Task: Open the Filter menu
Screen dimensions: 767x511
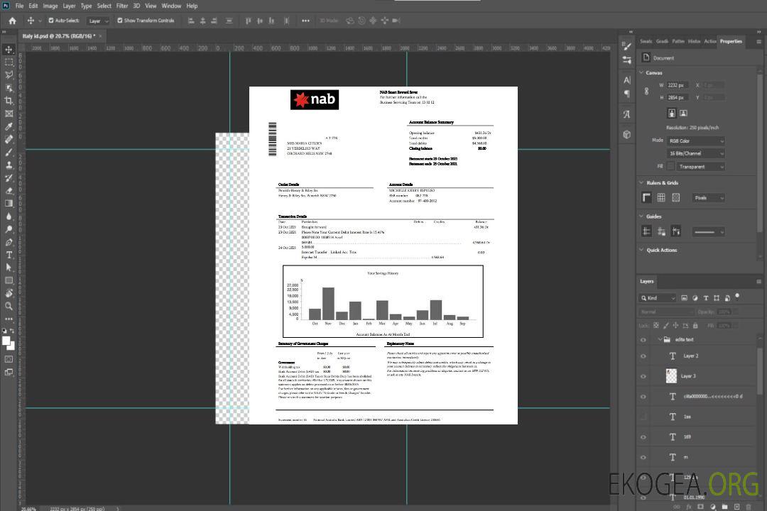Action: click(122, 6)
